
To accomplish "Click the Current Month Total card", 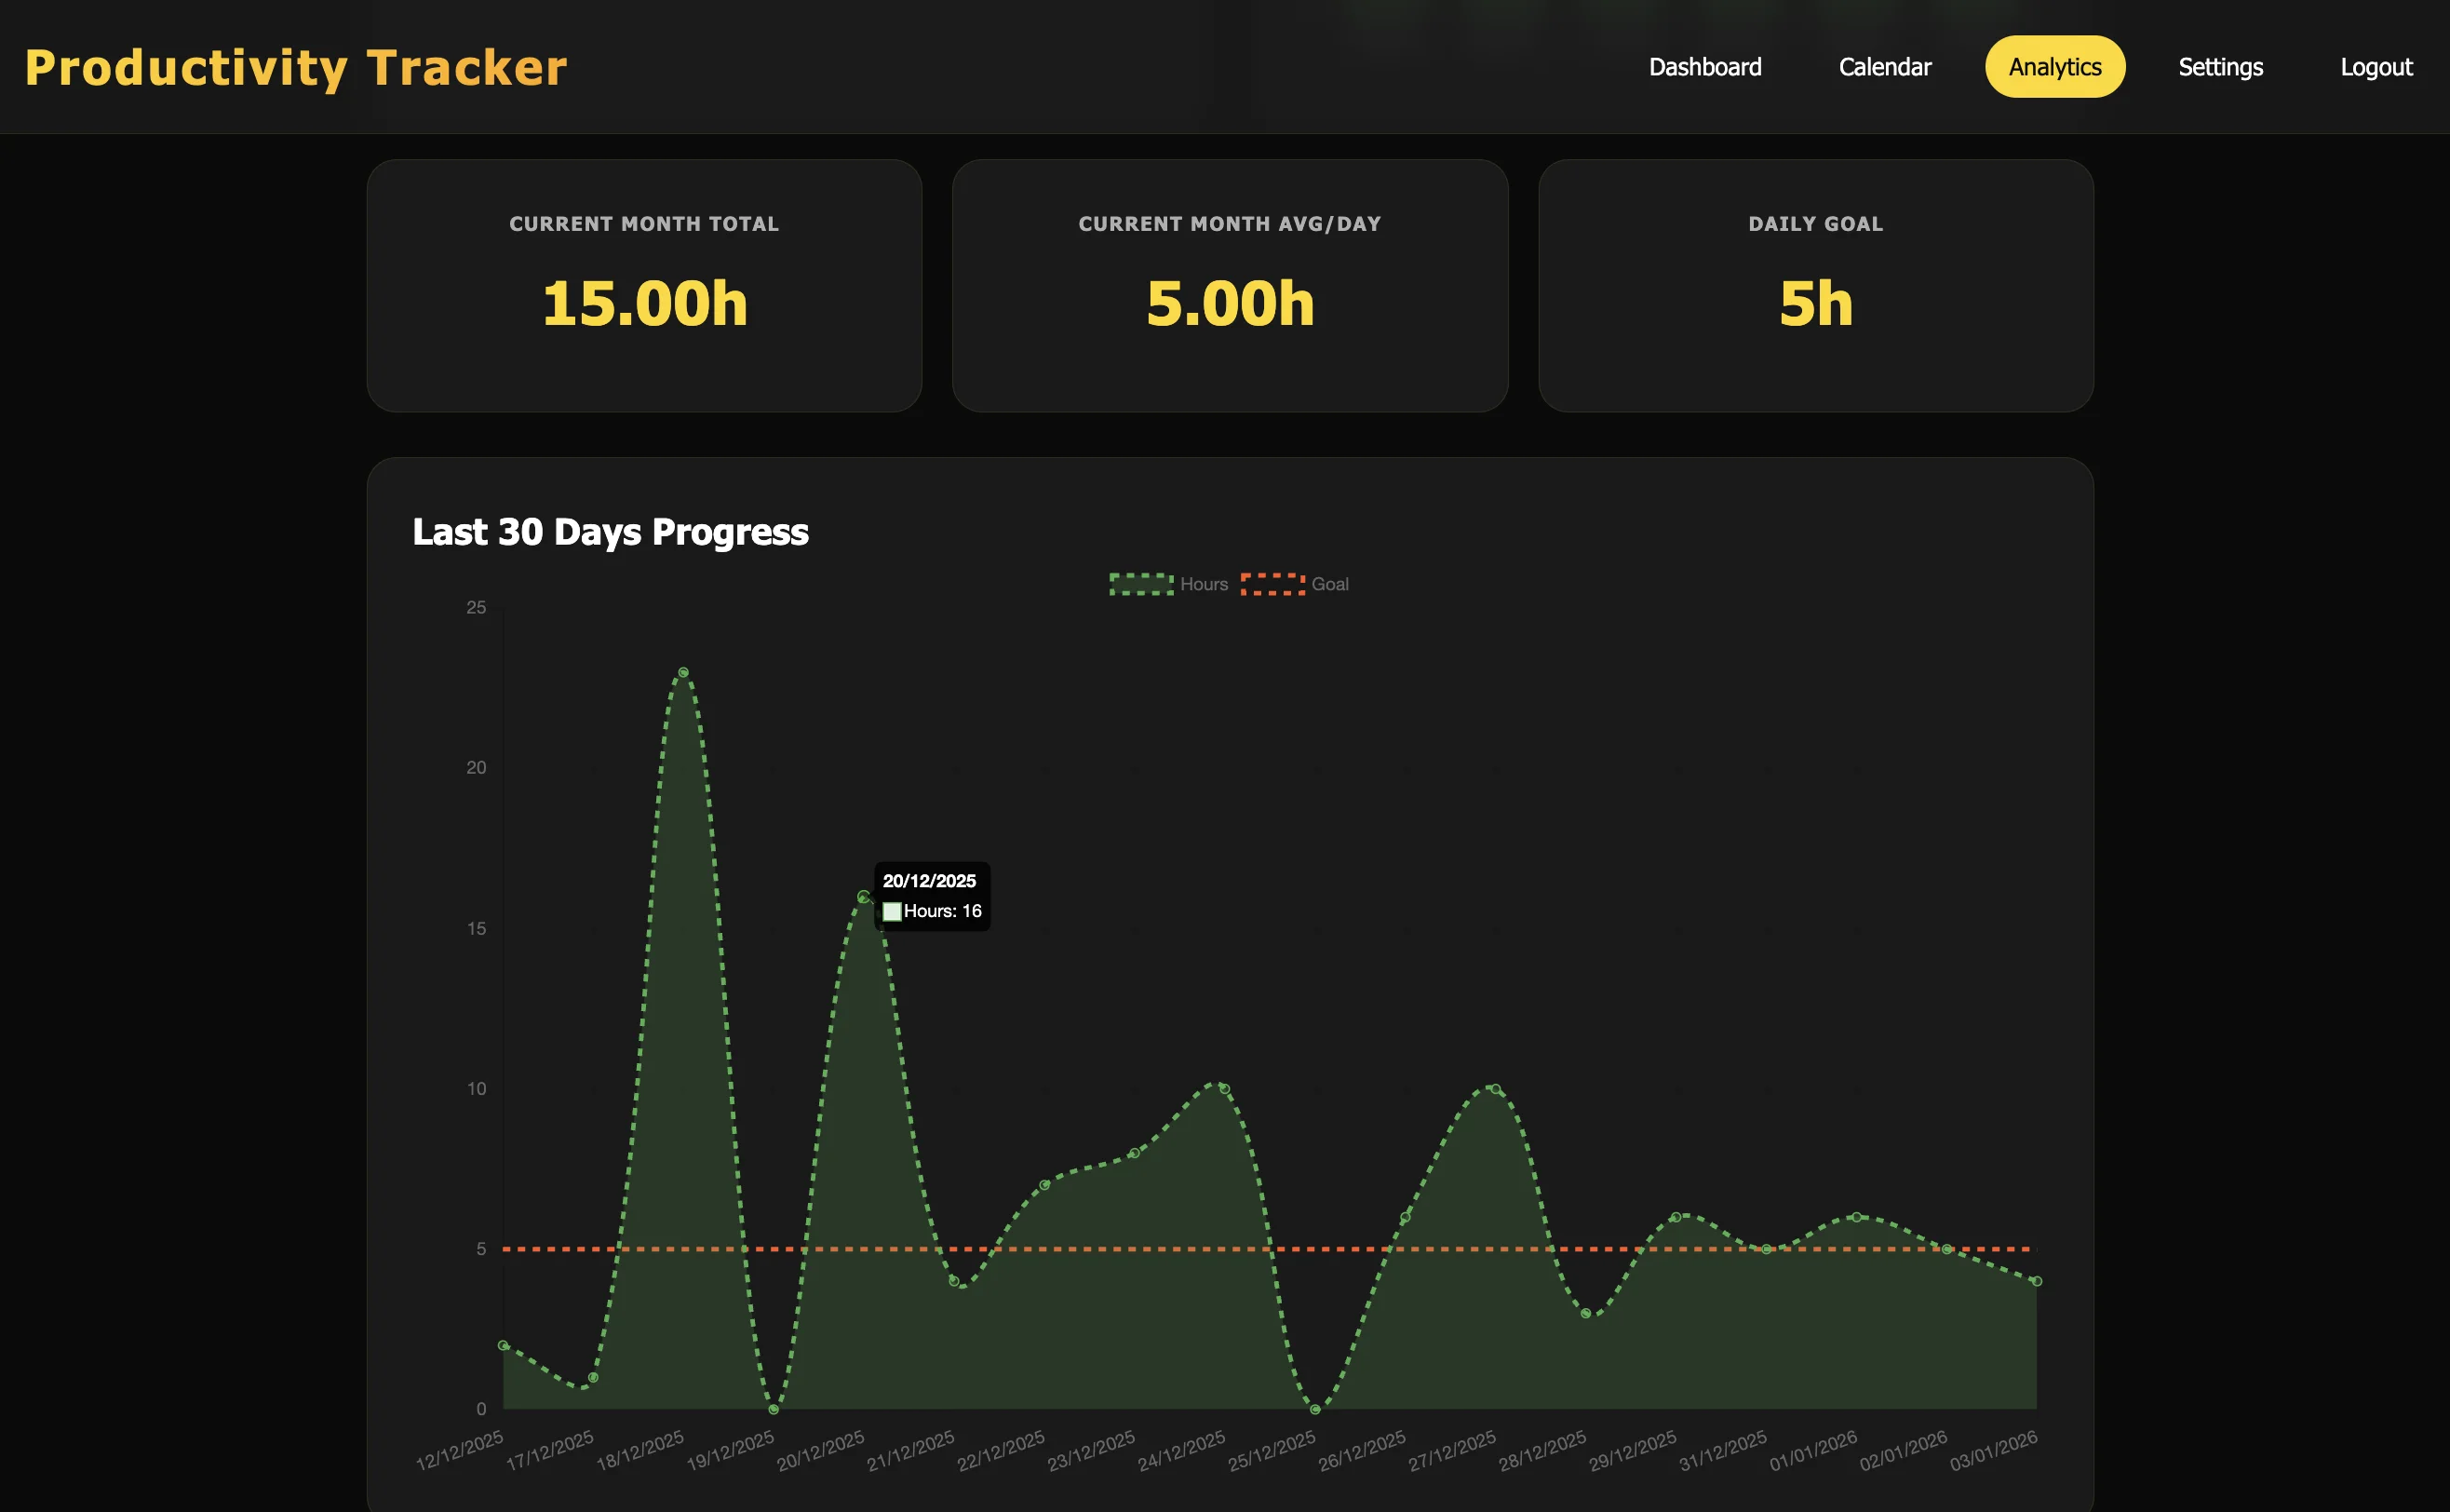I will pyautogui.click(x=644, y=286).
